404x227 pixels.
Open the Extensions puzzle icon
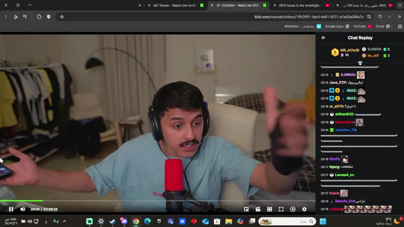[39, 17]
